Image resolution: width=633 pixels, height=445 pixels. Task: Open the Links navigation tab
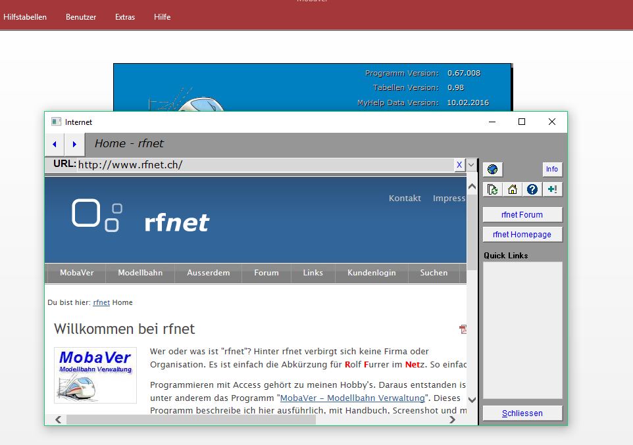(x=313, y=273)
